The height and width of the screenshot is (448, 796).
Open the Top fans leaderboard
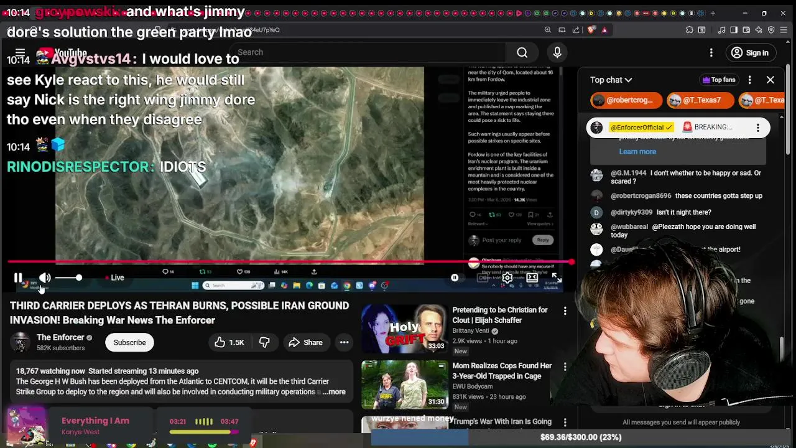(719, 80)
